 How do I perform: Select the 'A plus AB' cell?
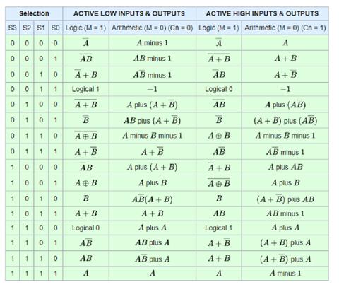tap(285, 168)
